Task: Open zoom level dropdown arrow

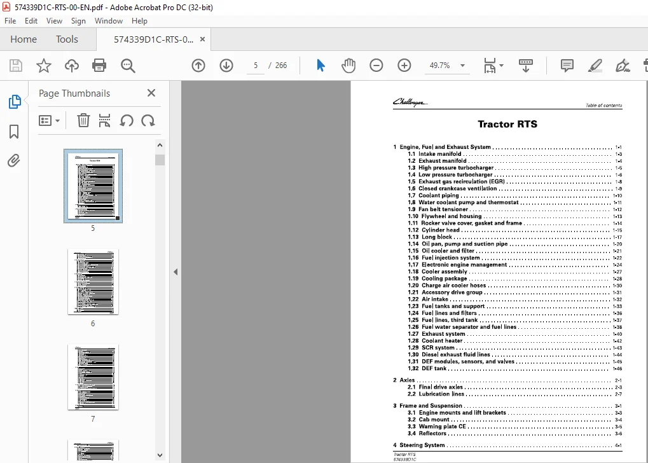Action: tap(462, 66)
